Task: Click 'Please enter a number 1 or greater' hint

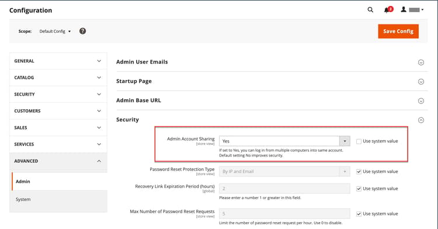Action: [x=260, y=197]
